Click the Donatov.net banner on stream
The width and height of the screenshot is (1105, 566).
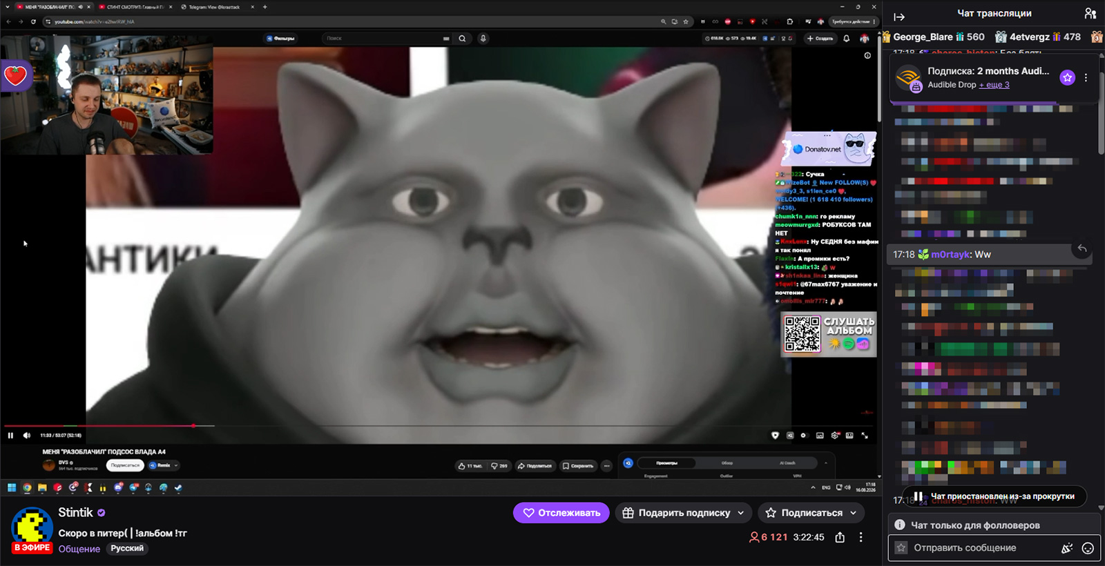[829, 148]
